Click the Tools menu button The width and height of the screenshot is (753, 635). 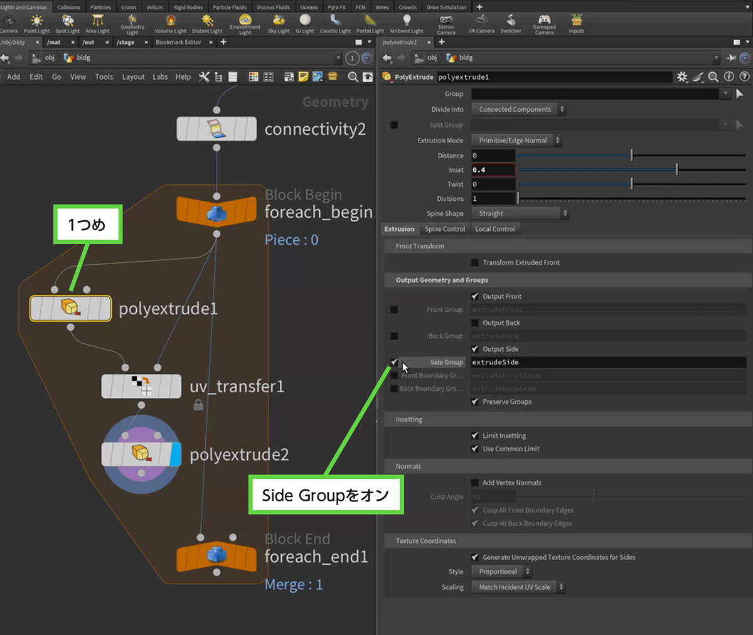tap(104, 77)
